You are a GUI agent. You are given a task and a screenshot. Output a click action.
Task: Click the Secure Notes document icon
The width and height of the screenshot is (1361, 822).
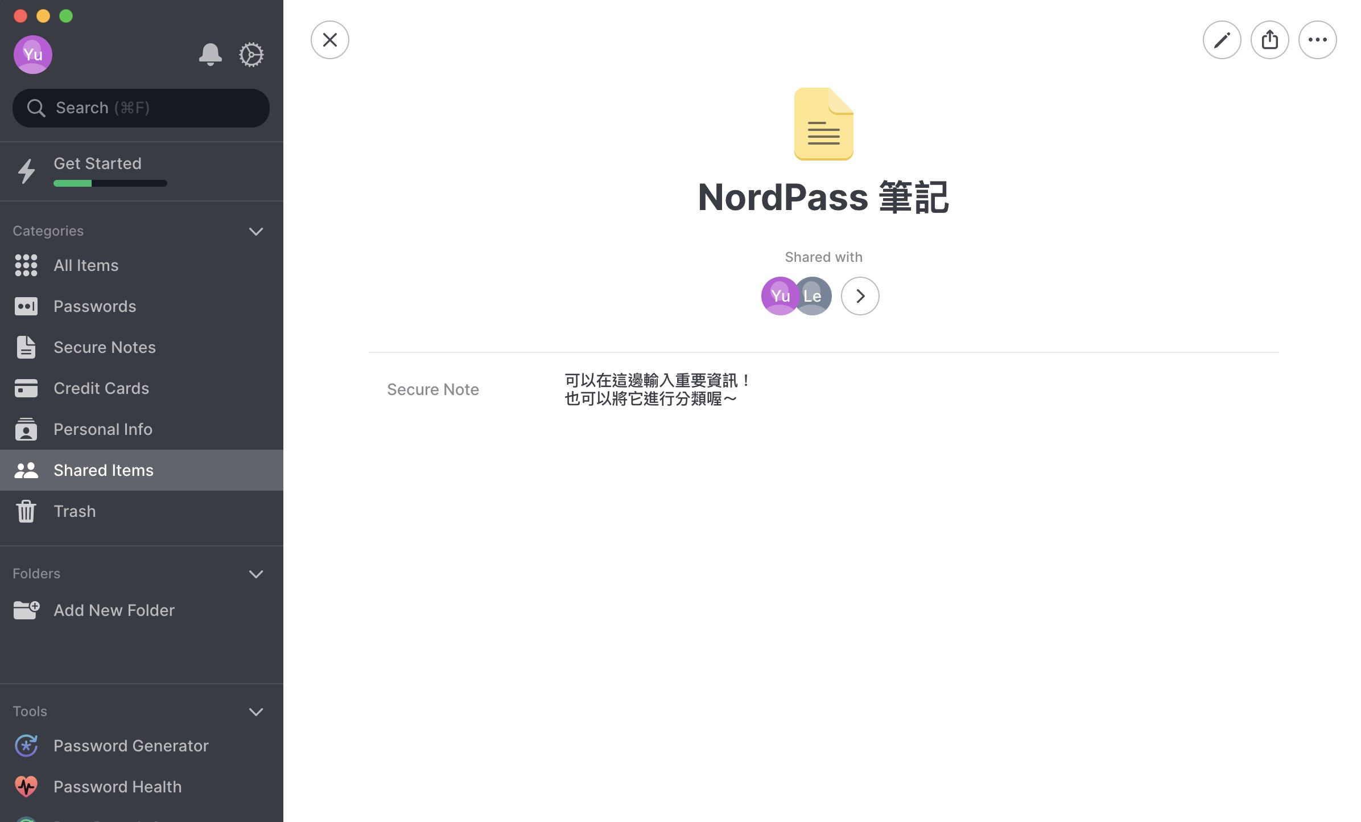[26, 347]
